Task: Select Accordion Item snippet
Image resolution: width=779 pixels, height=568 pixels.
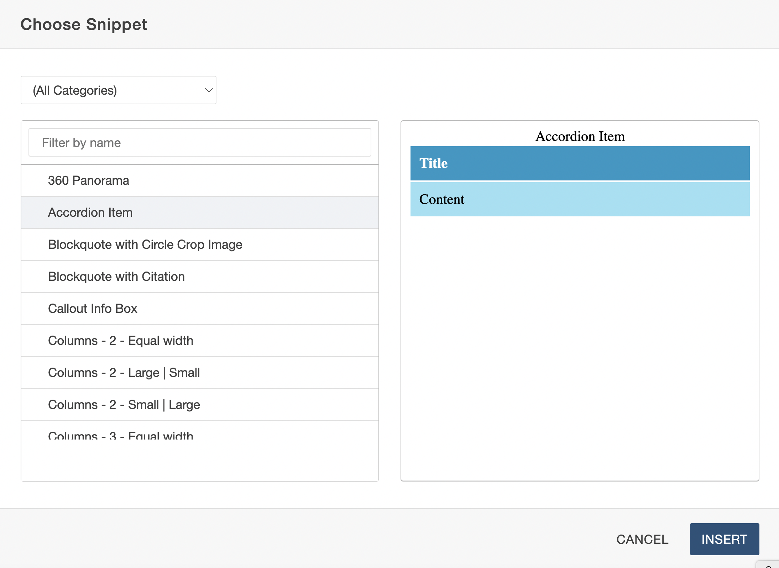Action: pos(90,212)
